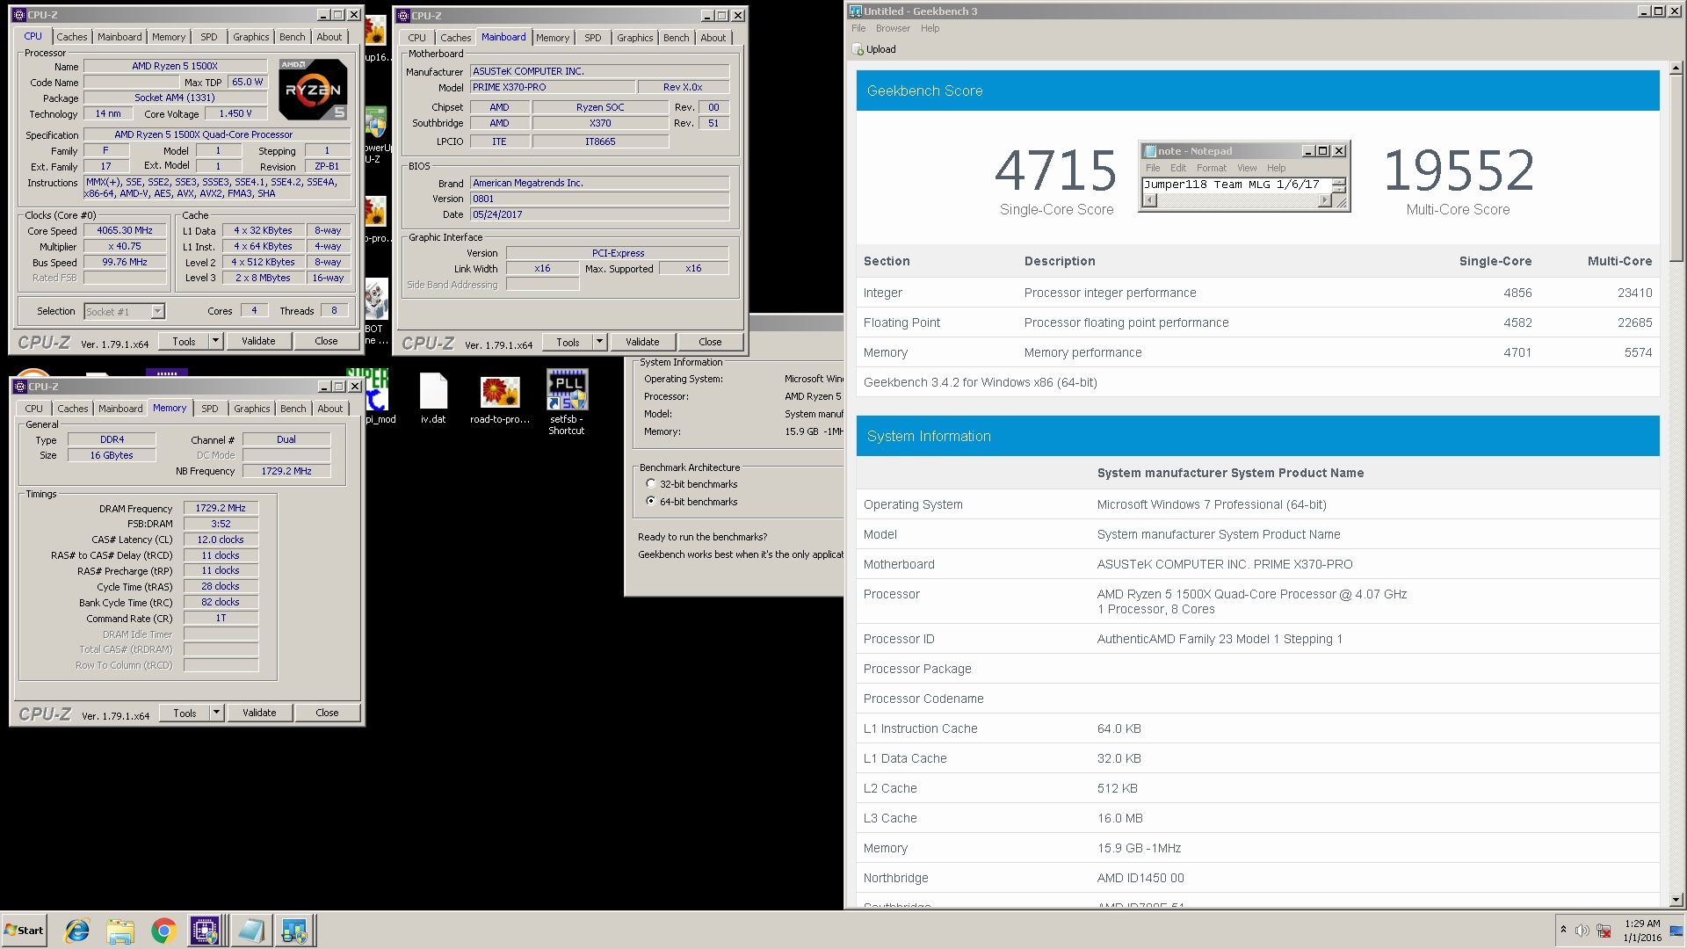Open the iv.dat desktop file icon
This screenshot has height=949, width=1687.
(x=433, y=397)
